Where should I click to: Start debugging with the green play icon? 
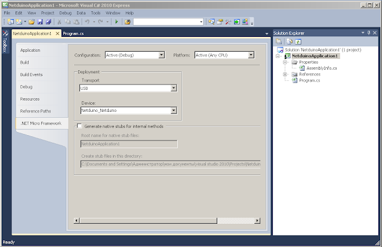pos(116,22)
